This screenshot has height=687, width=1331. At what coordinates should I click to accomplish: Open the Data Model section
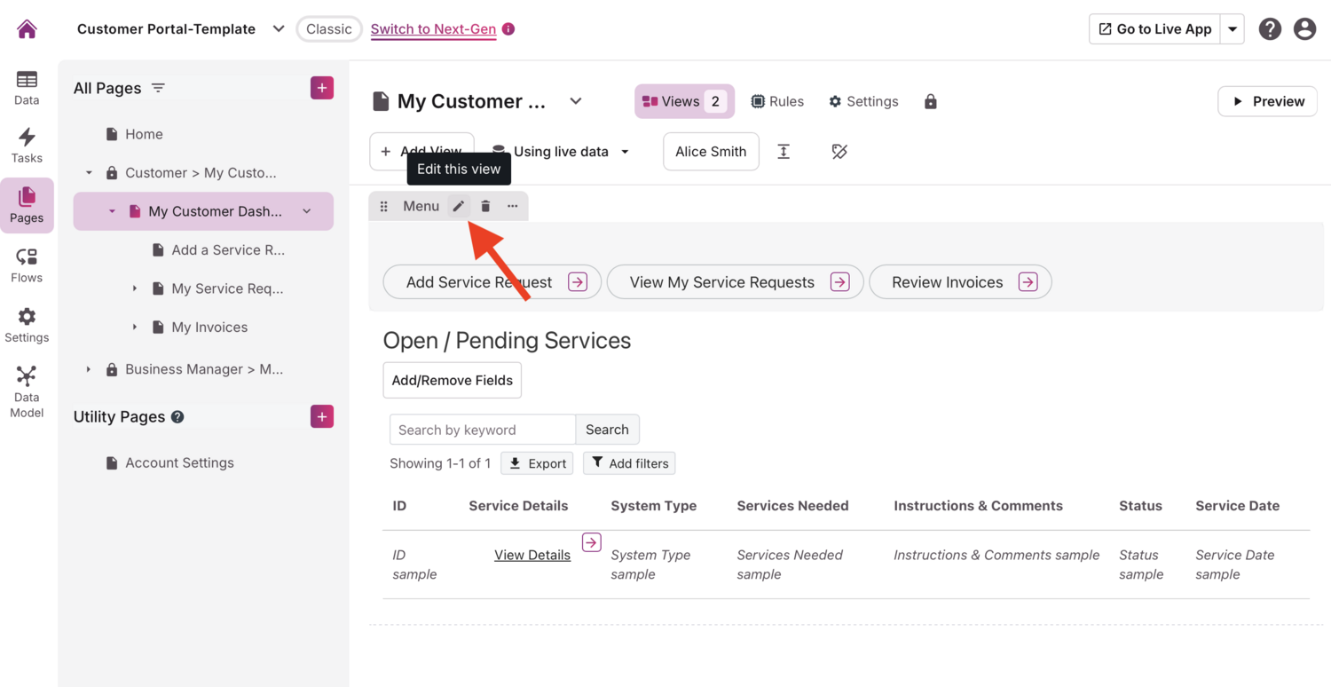coord(27,391)
